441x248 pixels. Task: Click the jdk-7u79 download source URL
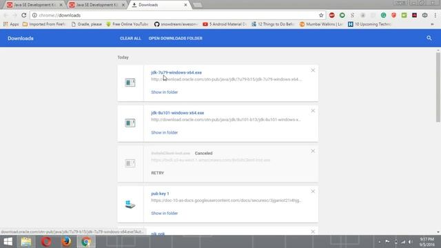point(226,79)
